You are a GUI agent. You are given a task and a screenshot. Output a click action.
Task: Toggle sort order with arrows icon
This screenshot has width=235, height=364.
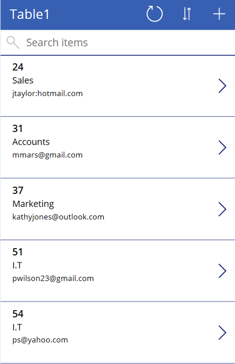pos(187,14)
